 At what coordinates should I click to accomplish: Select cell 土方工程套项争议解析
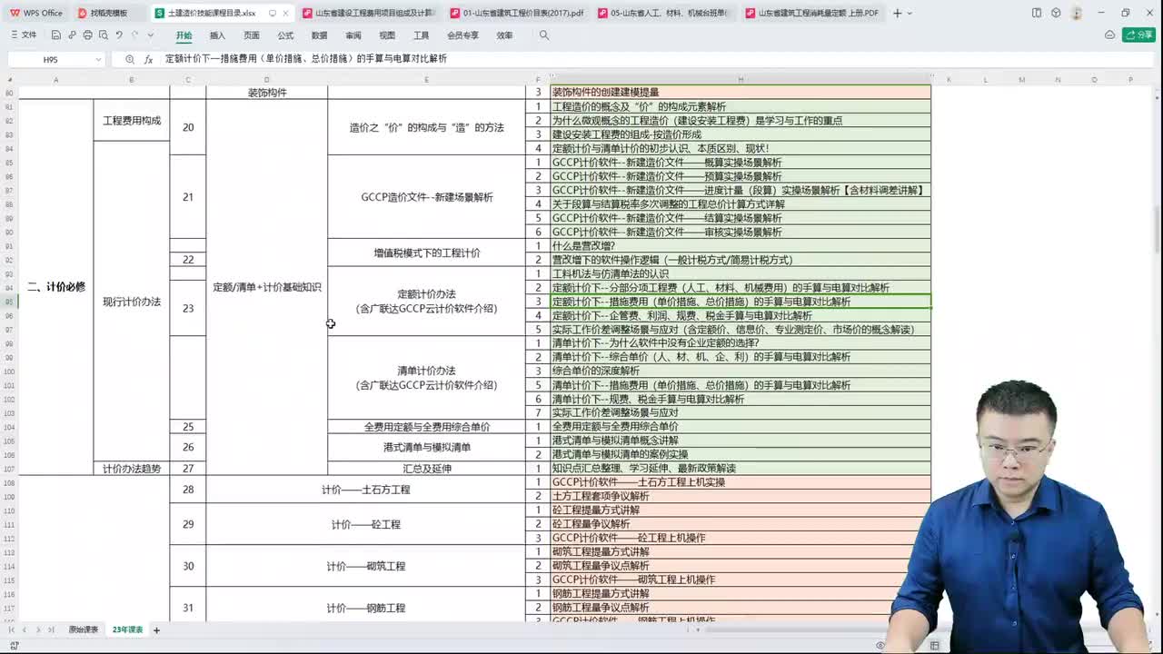click(x=741, y=496)
